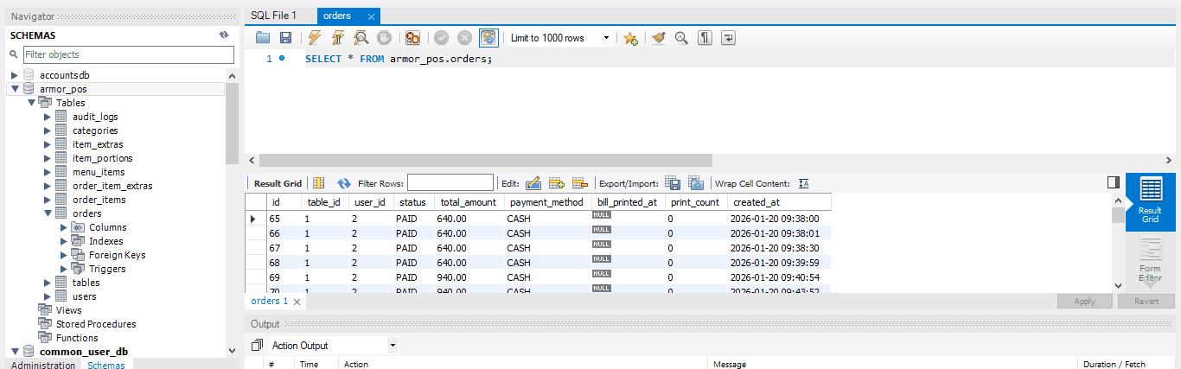1181x369 pixels.
Task: Export recordset to an external file
Action: (x=673, y=183)
